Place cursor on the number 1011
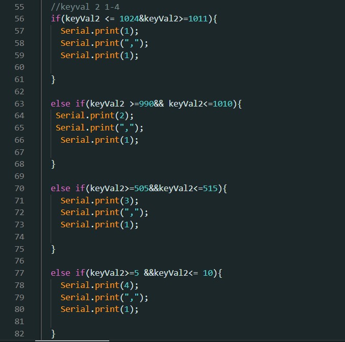Viewport: 345px width, 342px height. click(x=198, y=19)
